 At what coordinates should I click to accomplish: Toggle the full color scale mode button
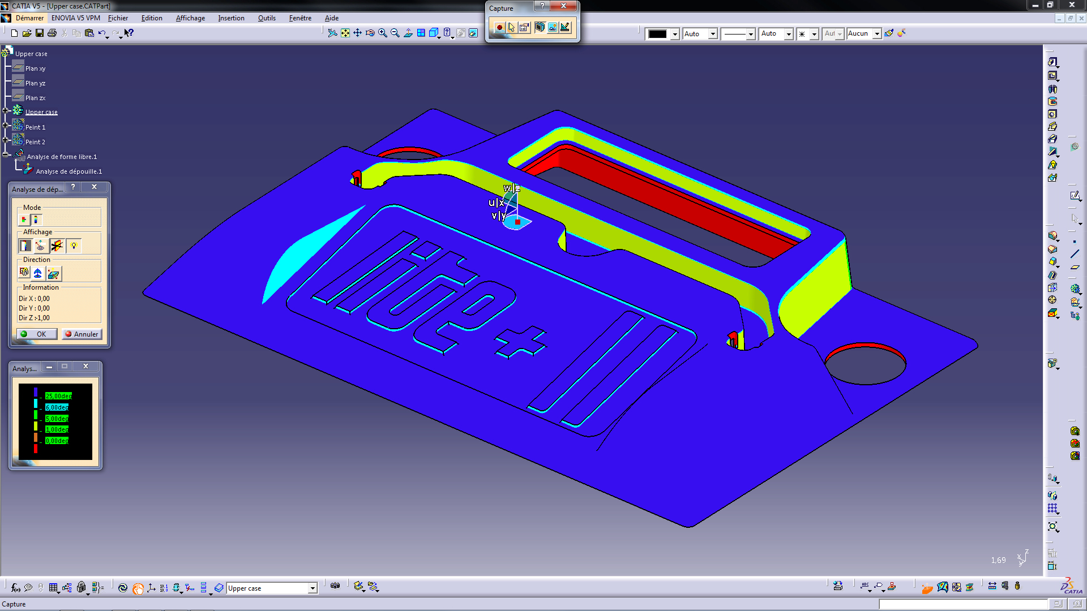click(x=36, y=219)
